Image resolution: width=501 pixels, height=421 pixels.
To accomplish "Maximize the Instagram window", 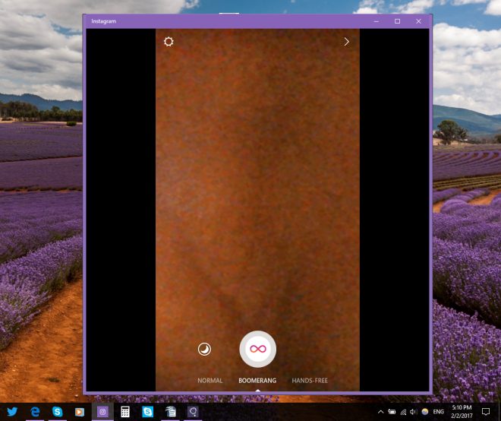I will (x=398, y=21).
